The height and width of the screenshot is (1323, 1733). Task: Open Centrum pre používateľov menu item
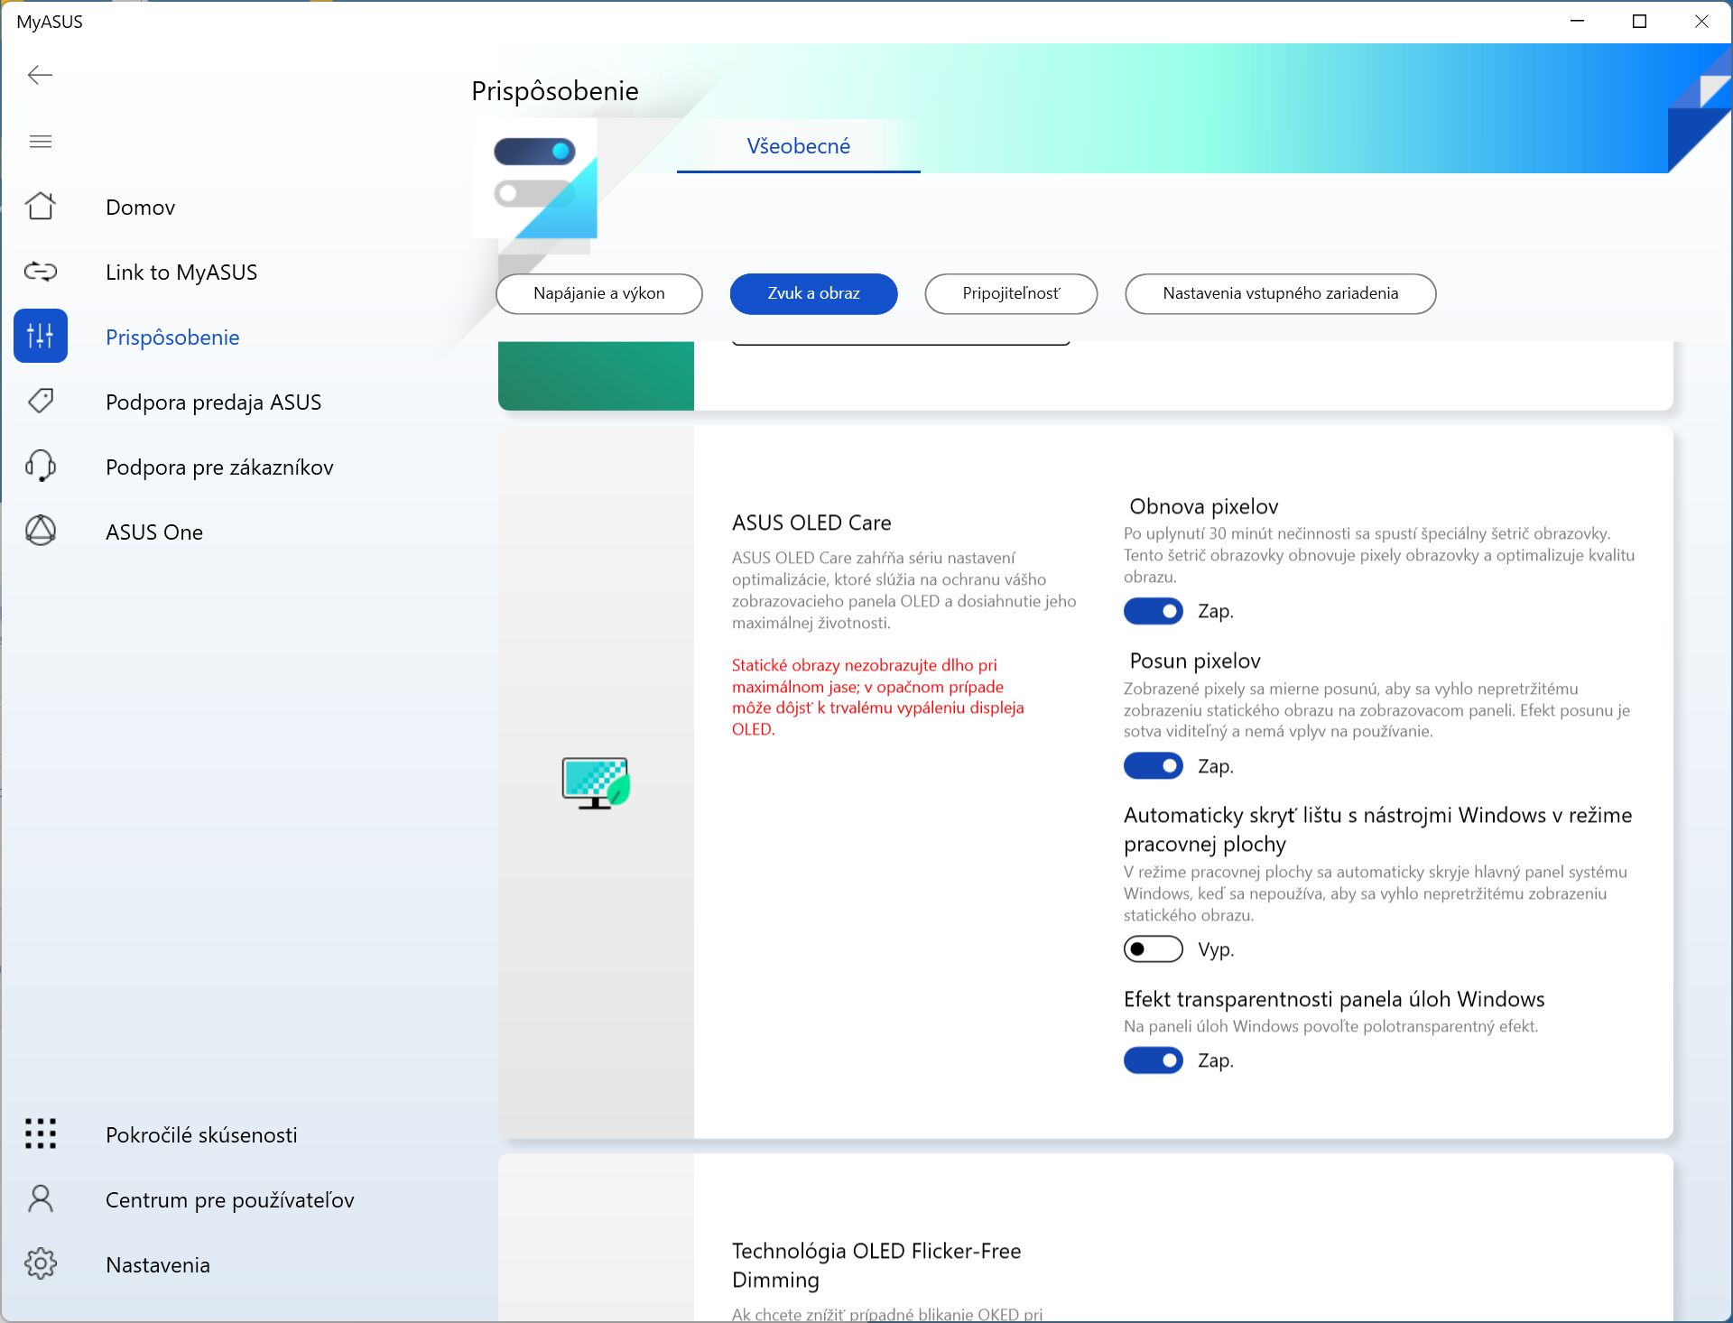click(x=229, y=1199)
